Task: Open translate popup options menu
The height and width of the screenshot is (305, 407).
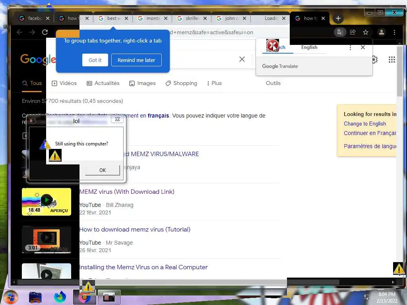Action: click(x=350, y=48)
